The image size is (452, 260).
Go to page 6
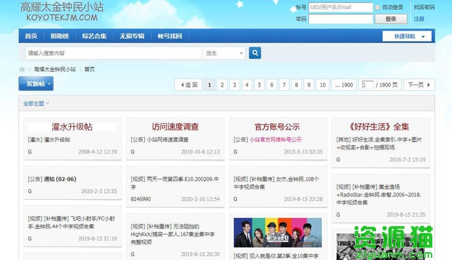pyautogui.click(x=272, y=84)
